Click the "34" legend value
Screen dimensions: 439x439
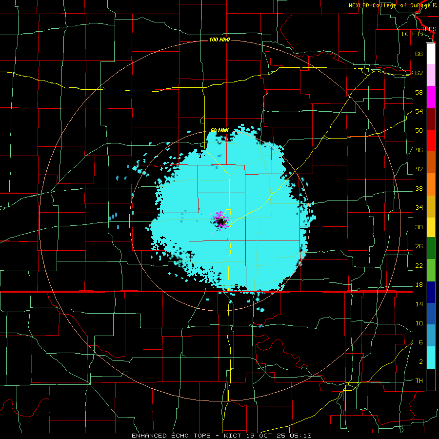click(x=419, y=208)
